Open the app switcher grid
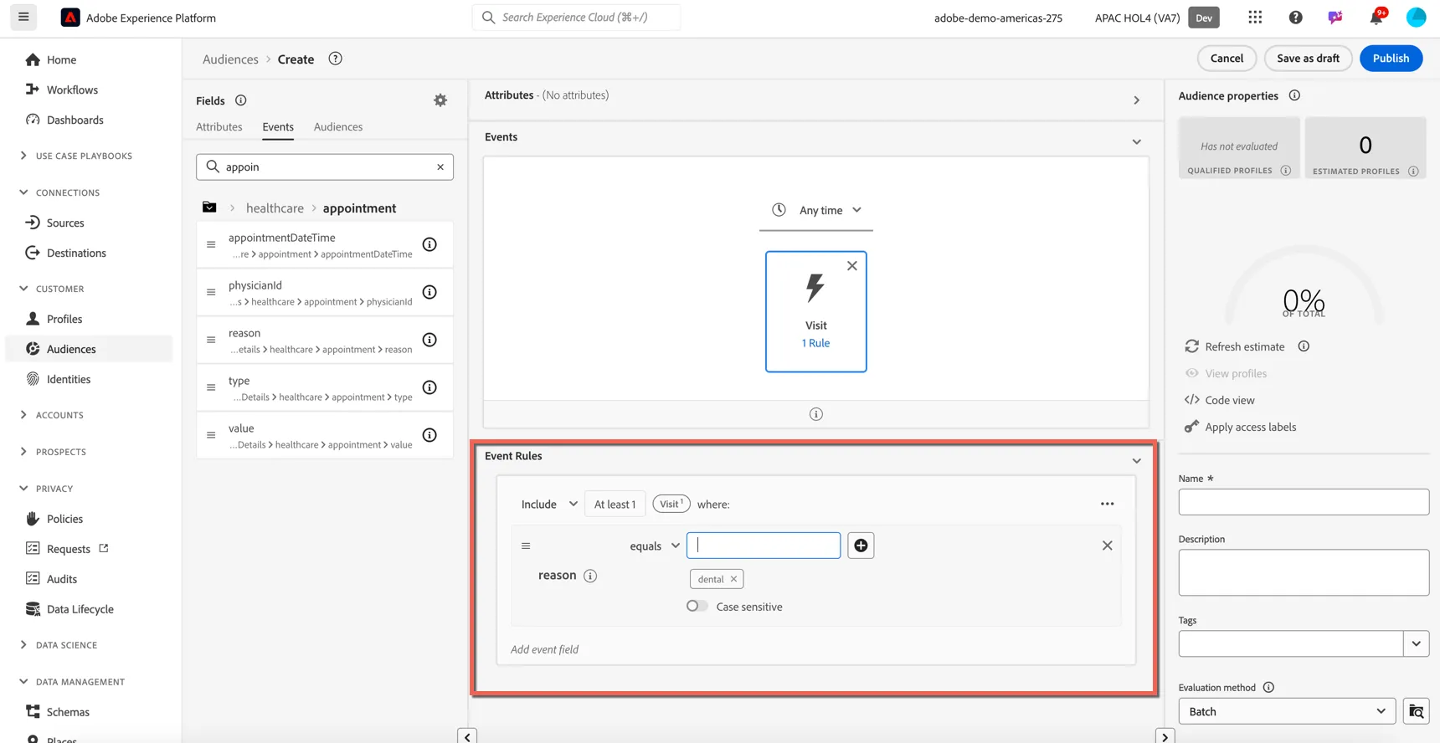Screen dimensions: 1440x743 point(1255,18)
